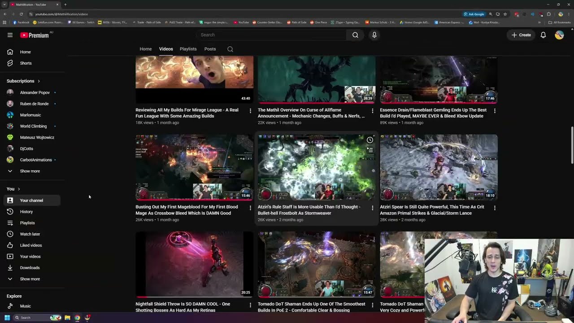Click the magnifier search button beside the search box

pos(355,35)
